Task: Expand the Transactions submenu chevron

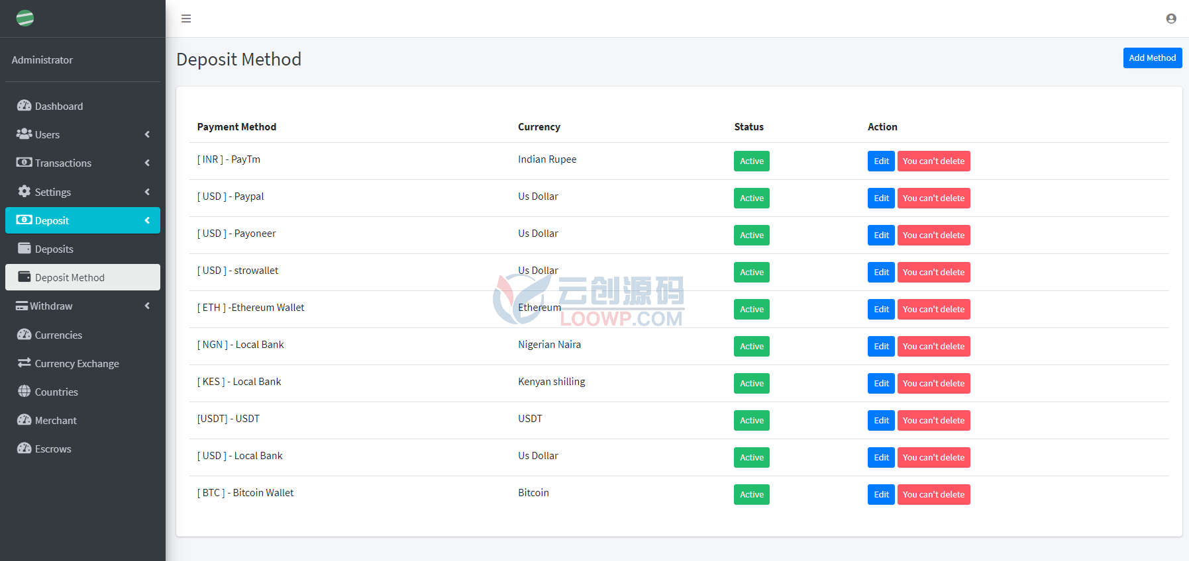Action: [147, 163]
